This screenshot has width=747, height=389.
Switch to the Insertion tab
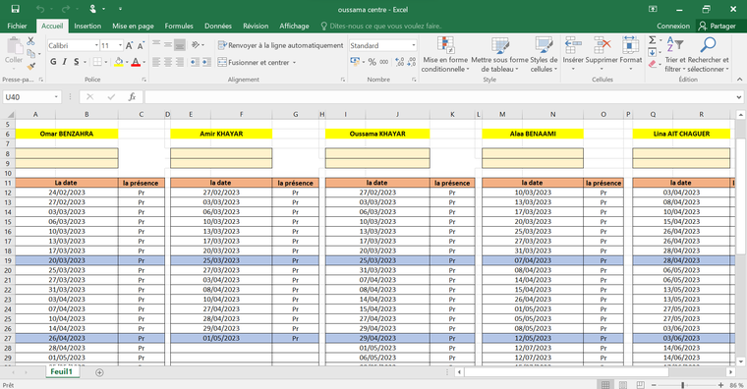tap(87, 26)
